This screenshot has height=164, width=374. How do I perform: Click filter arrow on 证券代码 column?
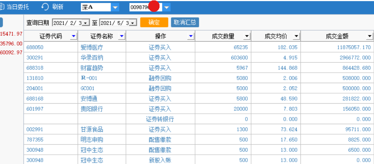74,36
